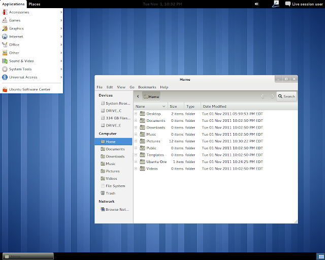Click the Applications menu button
Image resolution: width=325 pixels, height=260 pixels.
point(13,4)
